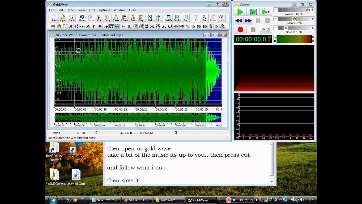The image size is (362, 204).
Task: Open the File menu
Action: click(x=51, y=10)
